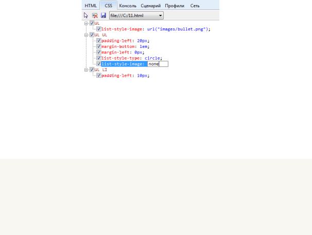Viewport: 312px width, 235px height.
Task: Uncheck the UL rule checkbox
Action: point(92,23)
